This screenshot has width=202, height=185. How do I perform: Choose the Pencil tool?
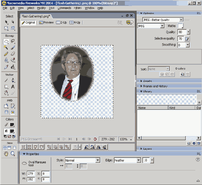6,54
